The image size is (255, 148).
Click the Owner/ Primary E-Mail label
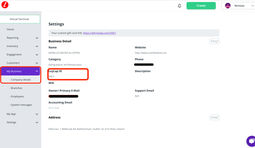[64, 91]
